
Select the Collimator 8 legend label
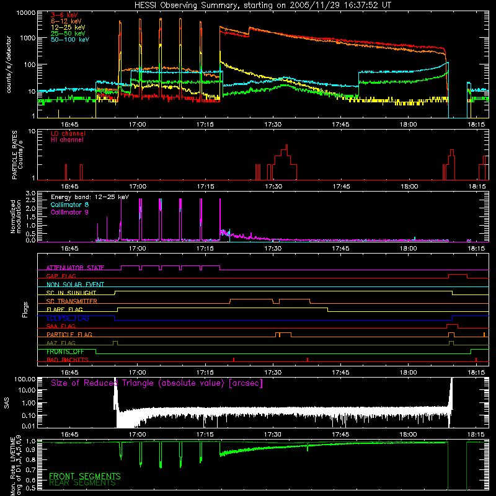(69, 205)
